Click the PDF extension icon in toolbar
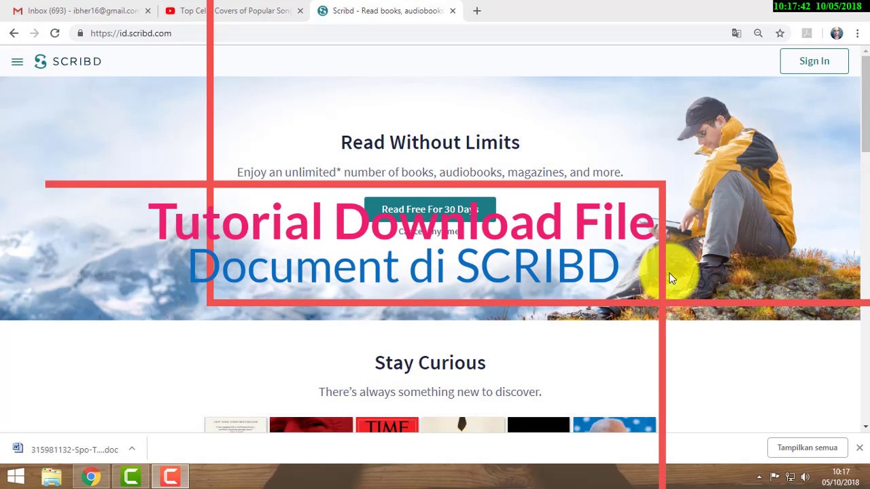 click(x=807, y=33)
